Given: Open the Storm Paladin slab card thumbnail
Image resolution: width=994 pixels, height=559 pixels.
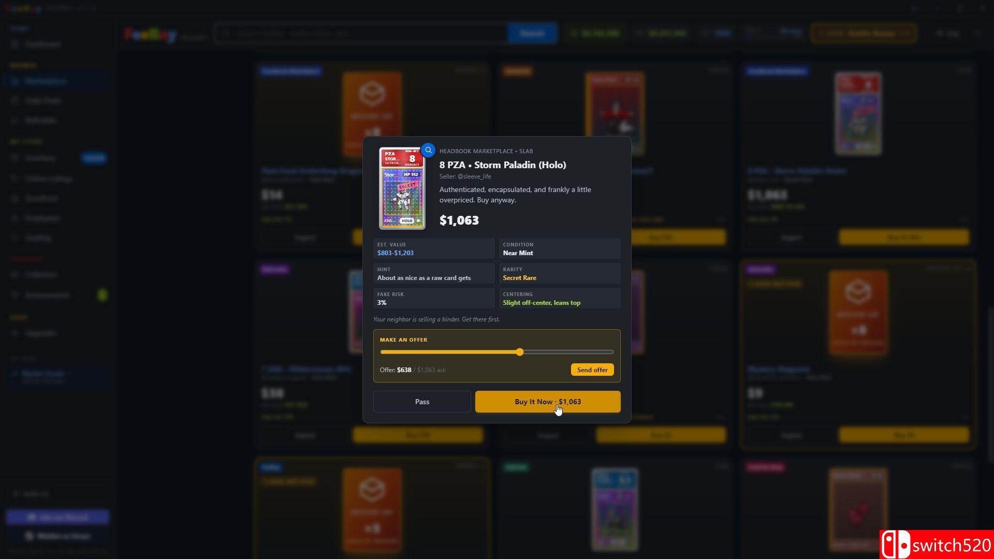Looking at the screenshot, I should (402, 188).
